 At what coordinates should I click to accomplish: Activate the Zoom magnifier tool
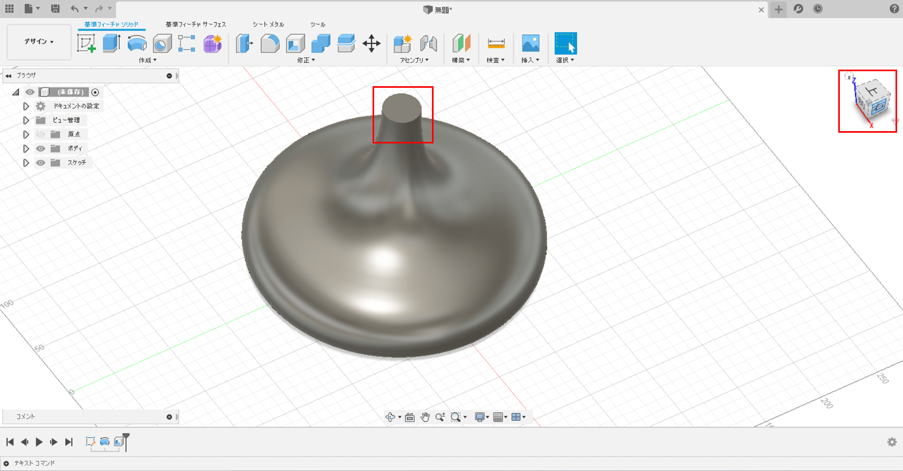pyautogui.click(x=440, y=417)
